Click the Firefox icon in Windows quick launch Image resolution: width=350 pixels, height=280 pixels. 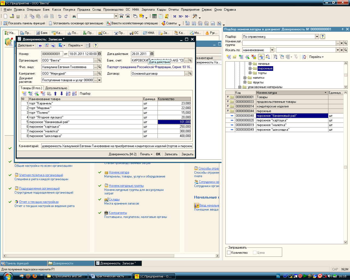[x=34, y=276]
